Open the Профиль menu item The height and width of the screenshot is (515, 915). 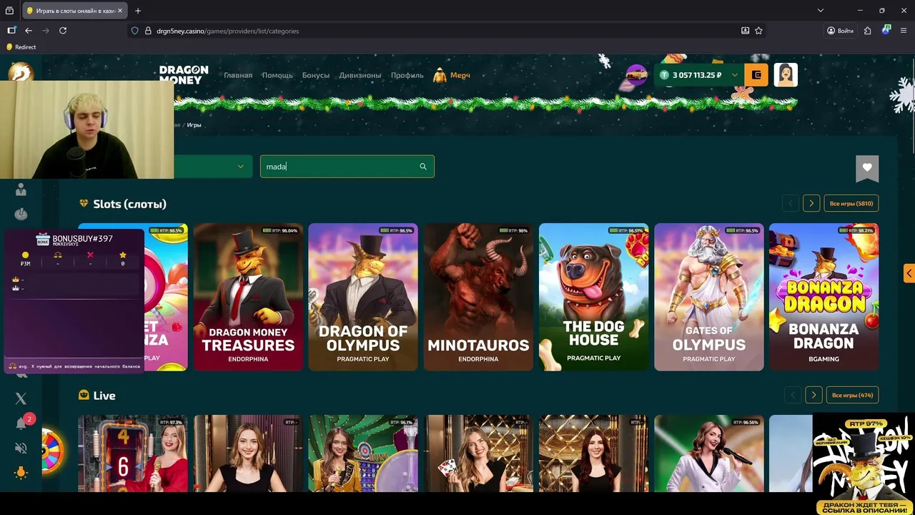[x=407, y=75]
